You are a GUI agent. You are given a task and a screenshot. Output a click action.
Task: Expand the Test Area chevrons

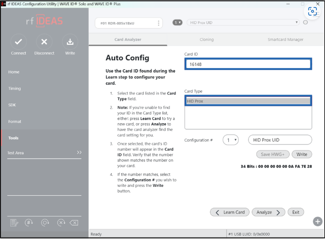click(79, 152)
